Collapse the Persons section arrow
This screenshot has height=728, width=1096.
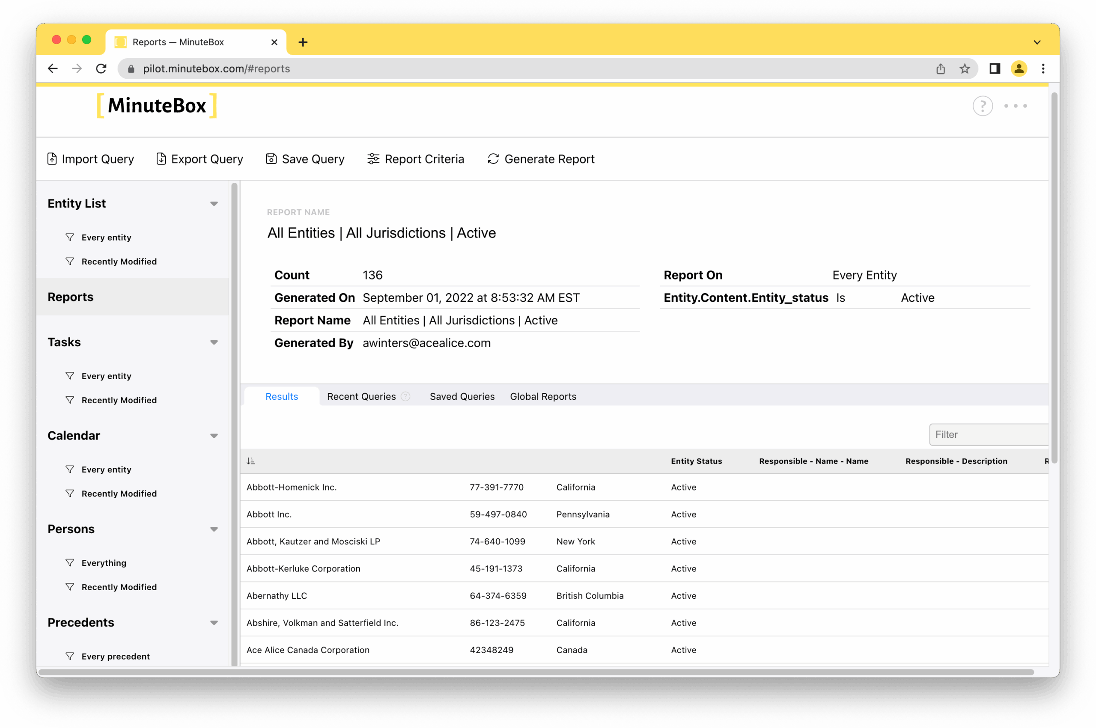point(214,529)
